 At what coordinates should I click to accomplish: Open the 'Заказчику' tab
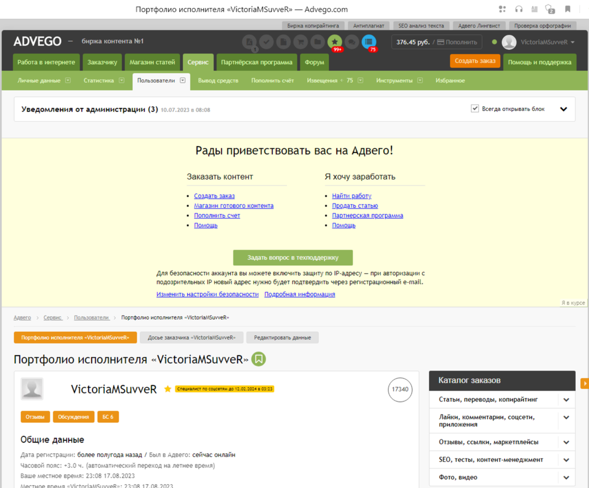click(x=103, y=62)
